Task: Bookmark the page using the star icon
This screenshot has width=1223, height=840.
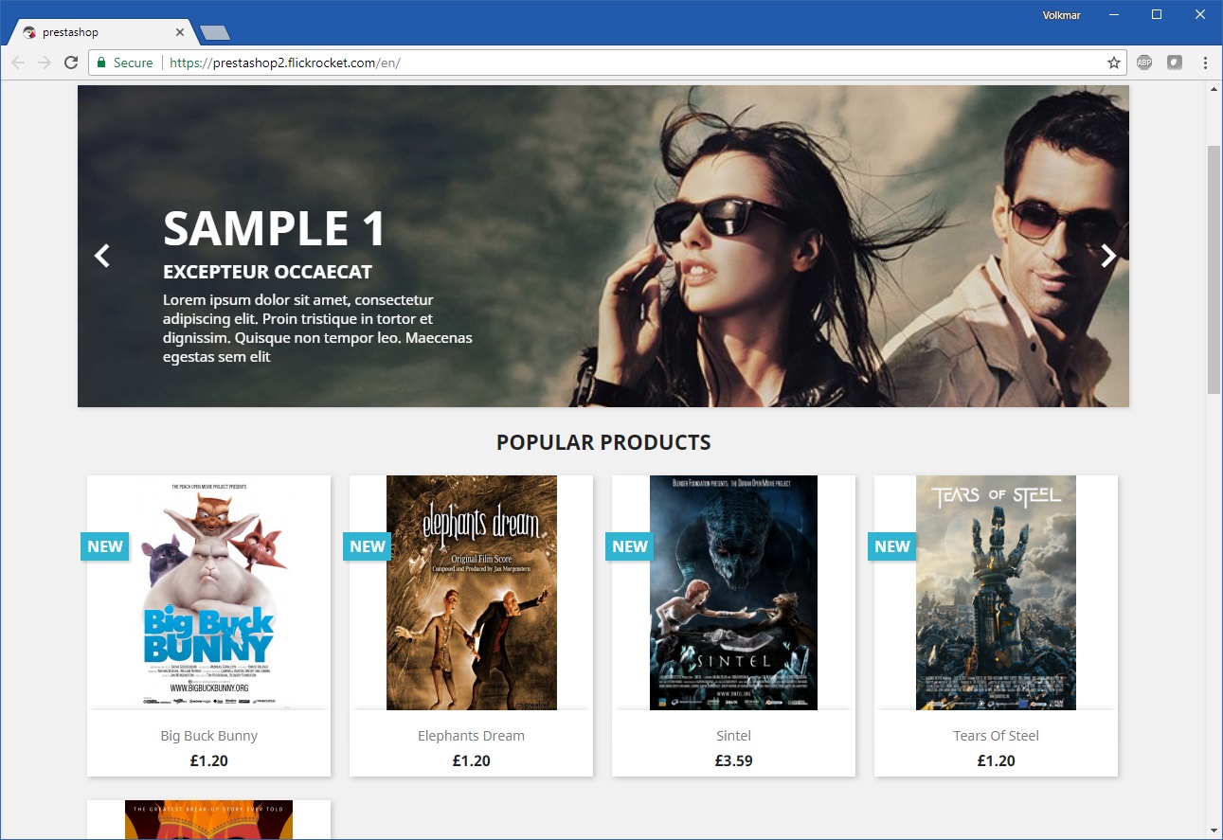Action: click(1114, 63)
